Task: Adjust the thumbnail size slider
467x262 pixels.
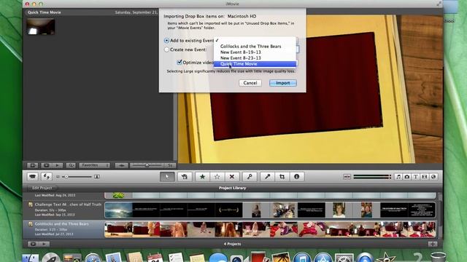Action: [x=77, y=177]
